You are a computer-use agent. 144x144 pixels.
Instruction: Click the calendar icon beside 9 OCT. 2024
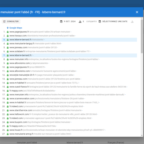coord(61,22)
